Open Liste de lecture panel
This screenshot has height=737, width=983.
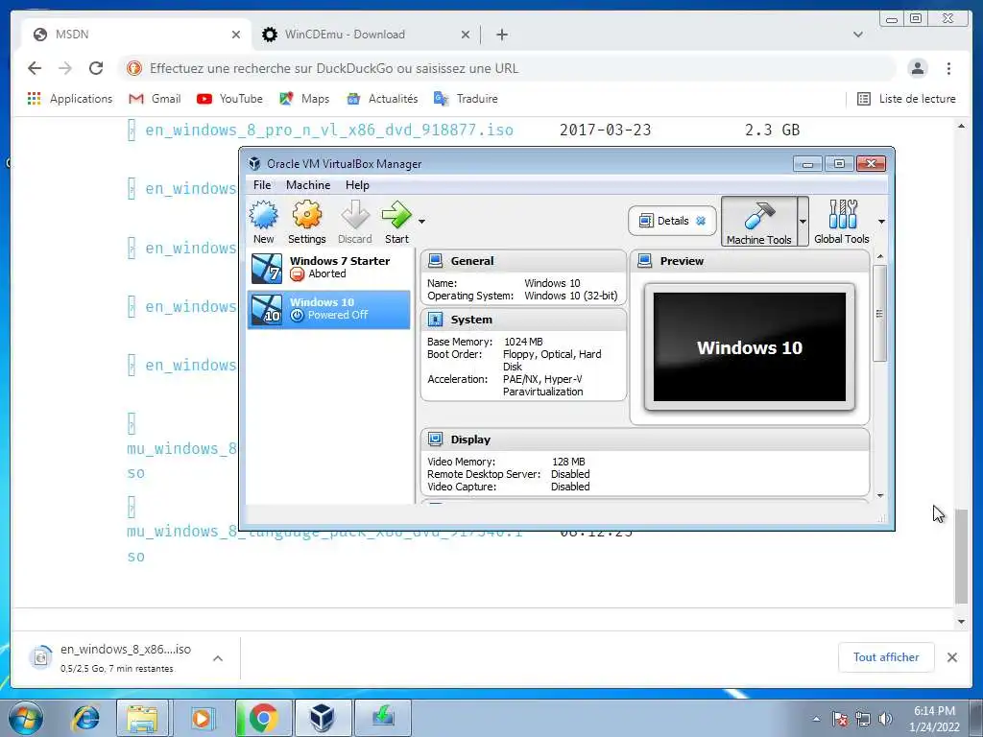[x=906, y=99]
